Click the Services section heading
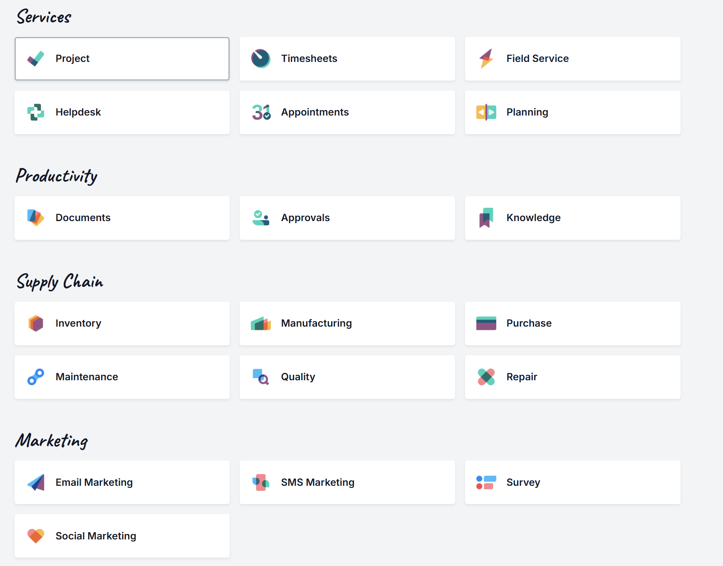Viewport: 723px width, 566px height. click(44, 17)
